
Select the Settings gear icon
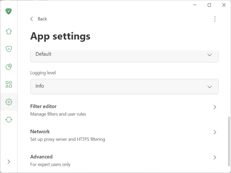(9, 102)
